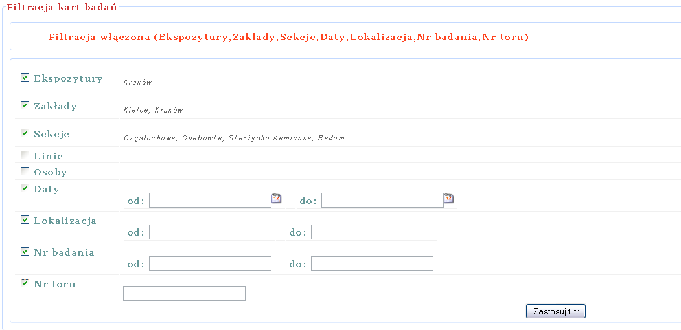This screenshot has height=330, width=681.
Task: Uncheck the Sekcje checkbox
Action: coord(25,133)
